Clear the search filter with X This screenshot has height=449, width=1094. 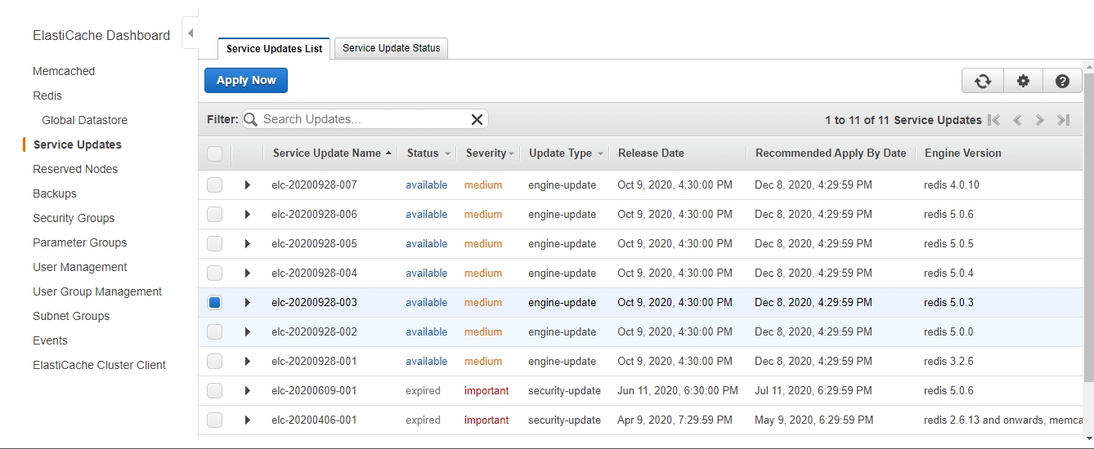(478, 119)
